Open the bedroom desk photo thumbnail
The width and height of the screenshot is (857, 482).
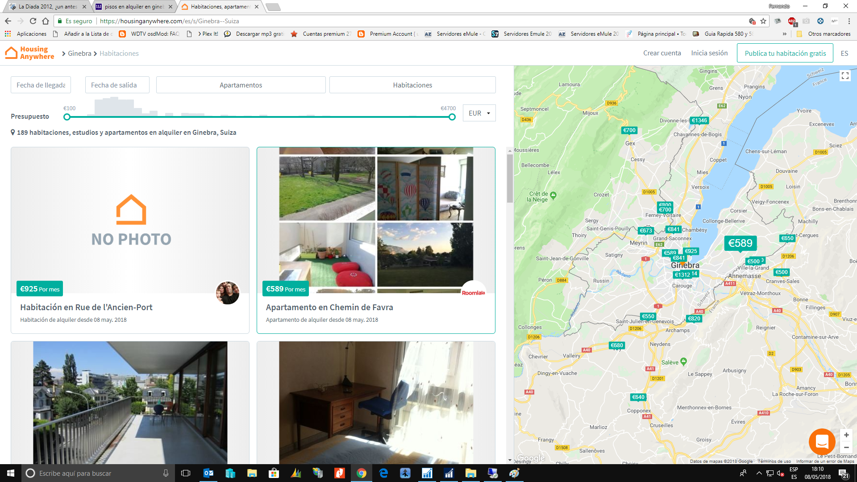coord(376,403)
